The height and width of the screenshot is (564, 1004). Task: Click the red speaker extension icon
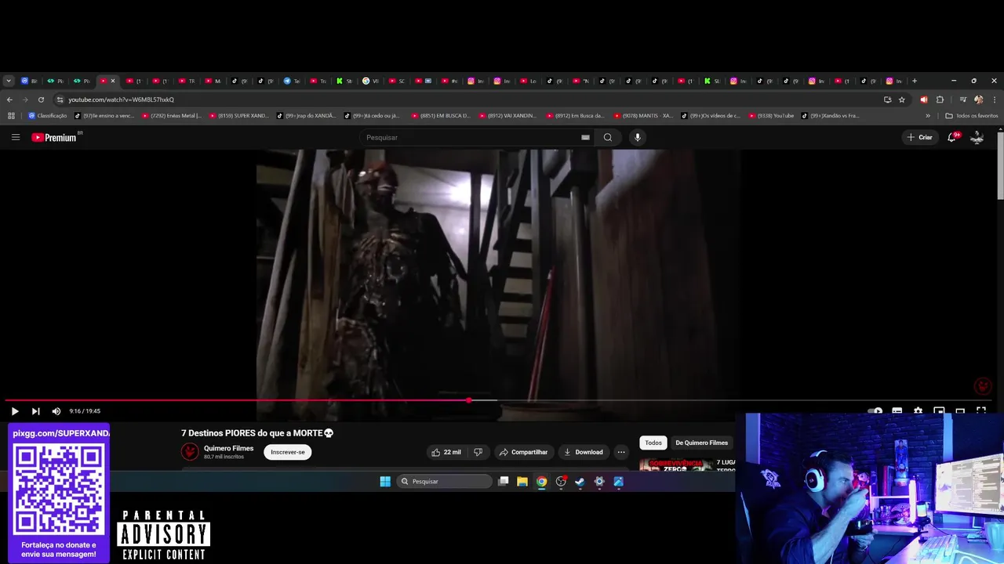[x=923, y=99]
